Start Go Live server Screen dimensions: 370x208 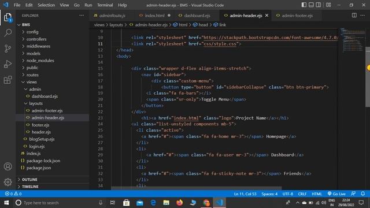tap(336, 194)
